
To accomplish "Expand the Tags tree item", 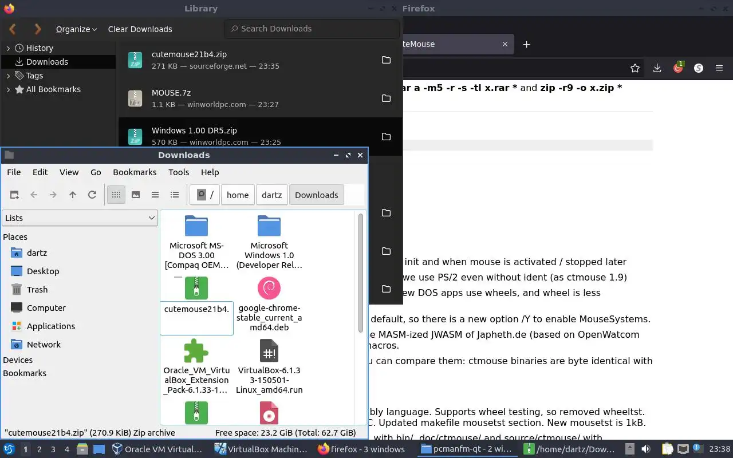I will click(x=9, y=76).
